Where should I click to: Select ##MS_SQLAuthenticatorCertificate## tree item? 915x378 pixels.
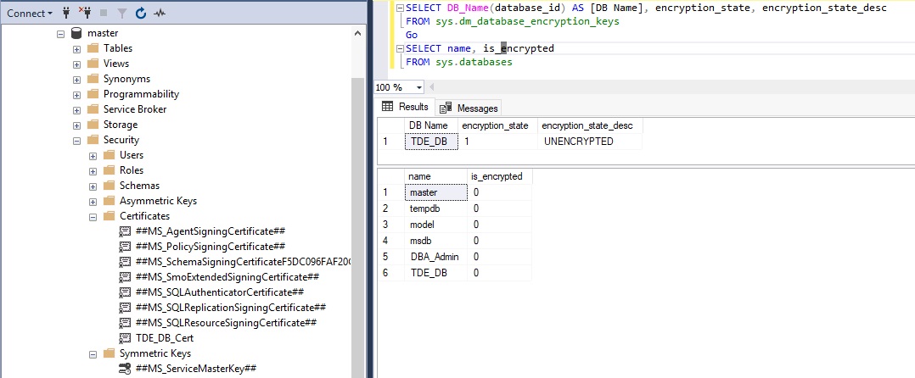point(219,292)
